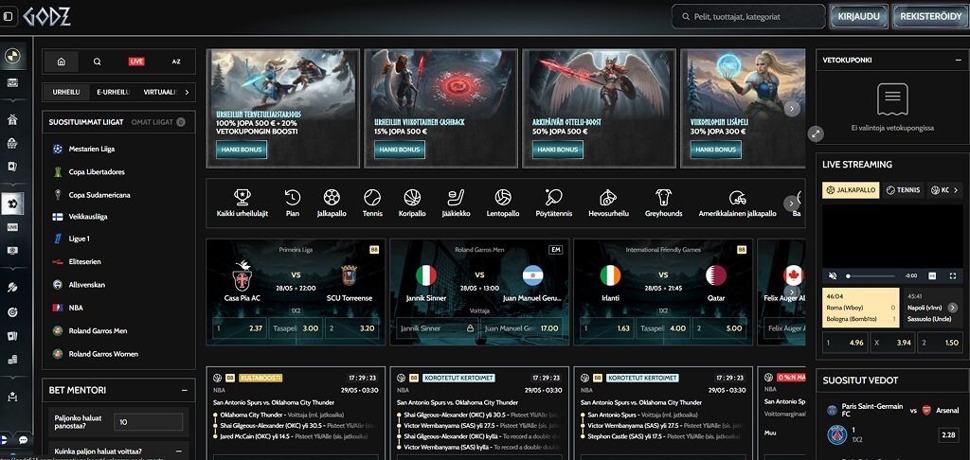Get the Urheilun viikottainen cashback bonus

coord(400,150)
